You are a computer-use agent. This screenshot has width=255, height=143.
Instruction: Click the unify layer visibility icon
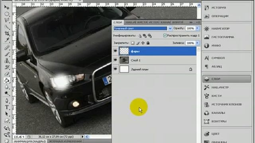[145, 36]
